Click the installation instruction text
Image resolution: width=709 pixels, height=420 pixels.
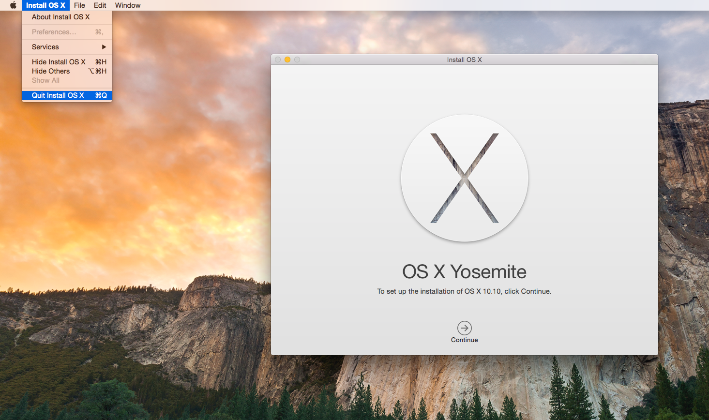tap(465, 291)
